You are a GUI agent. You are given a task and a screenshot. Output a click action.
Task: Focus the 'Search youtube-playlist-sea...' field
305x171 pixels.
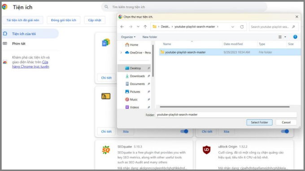tap(274, 27)
